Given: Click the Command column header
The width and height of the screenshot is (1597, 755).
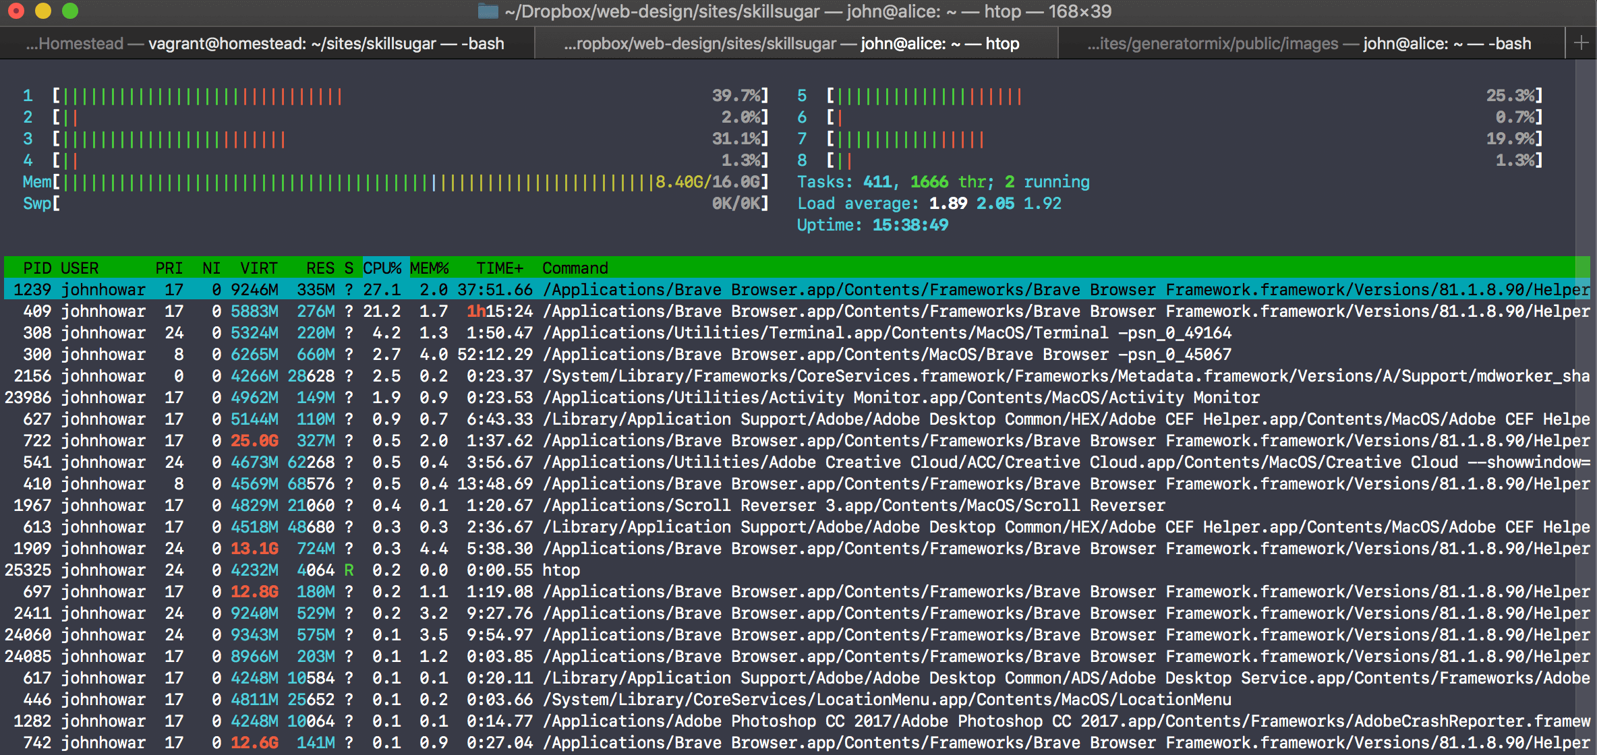Looking at the screenshot, I should pos(575,268).
